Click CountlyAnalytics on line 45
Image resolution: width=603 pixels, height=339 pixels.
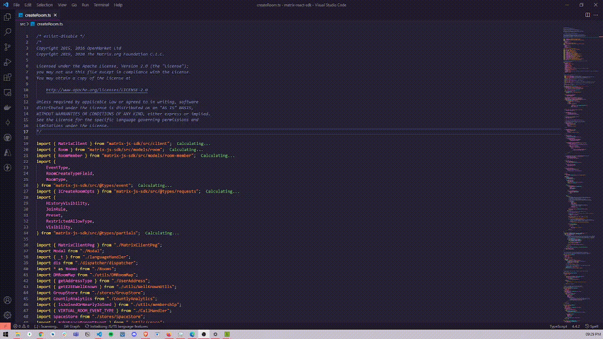click(73, 299)
